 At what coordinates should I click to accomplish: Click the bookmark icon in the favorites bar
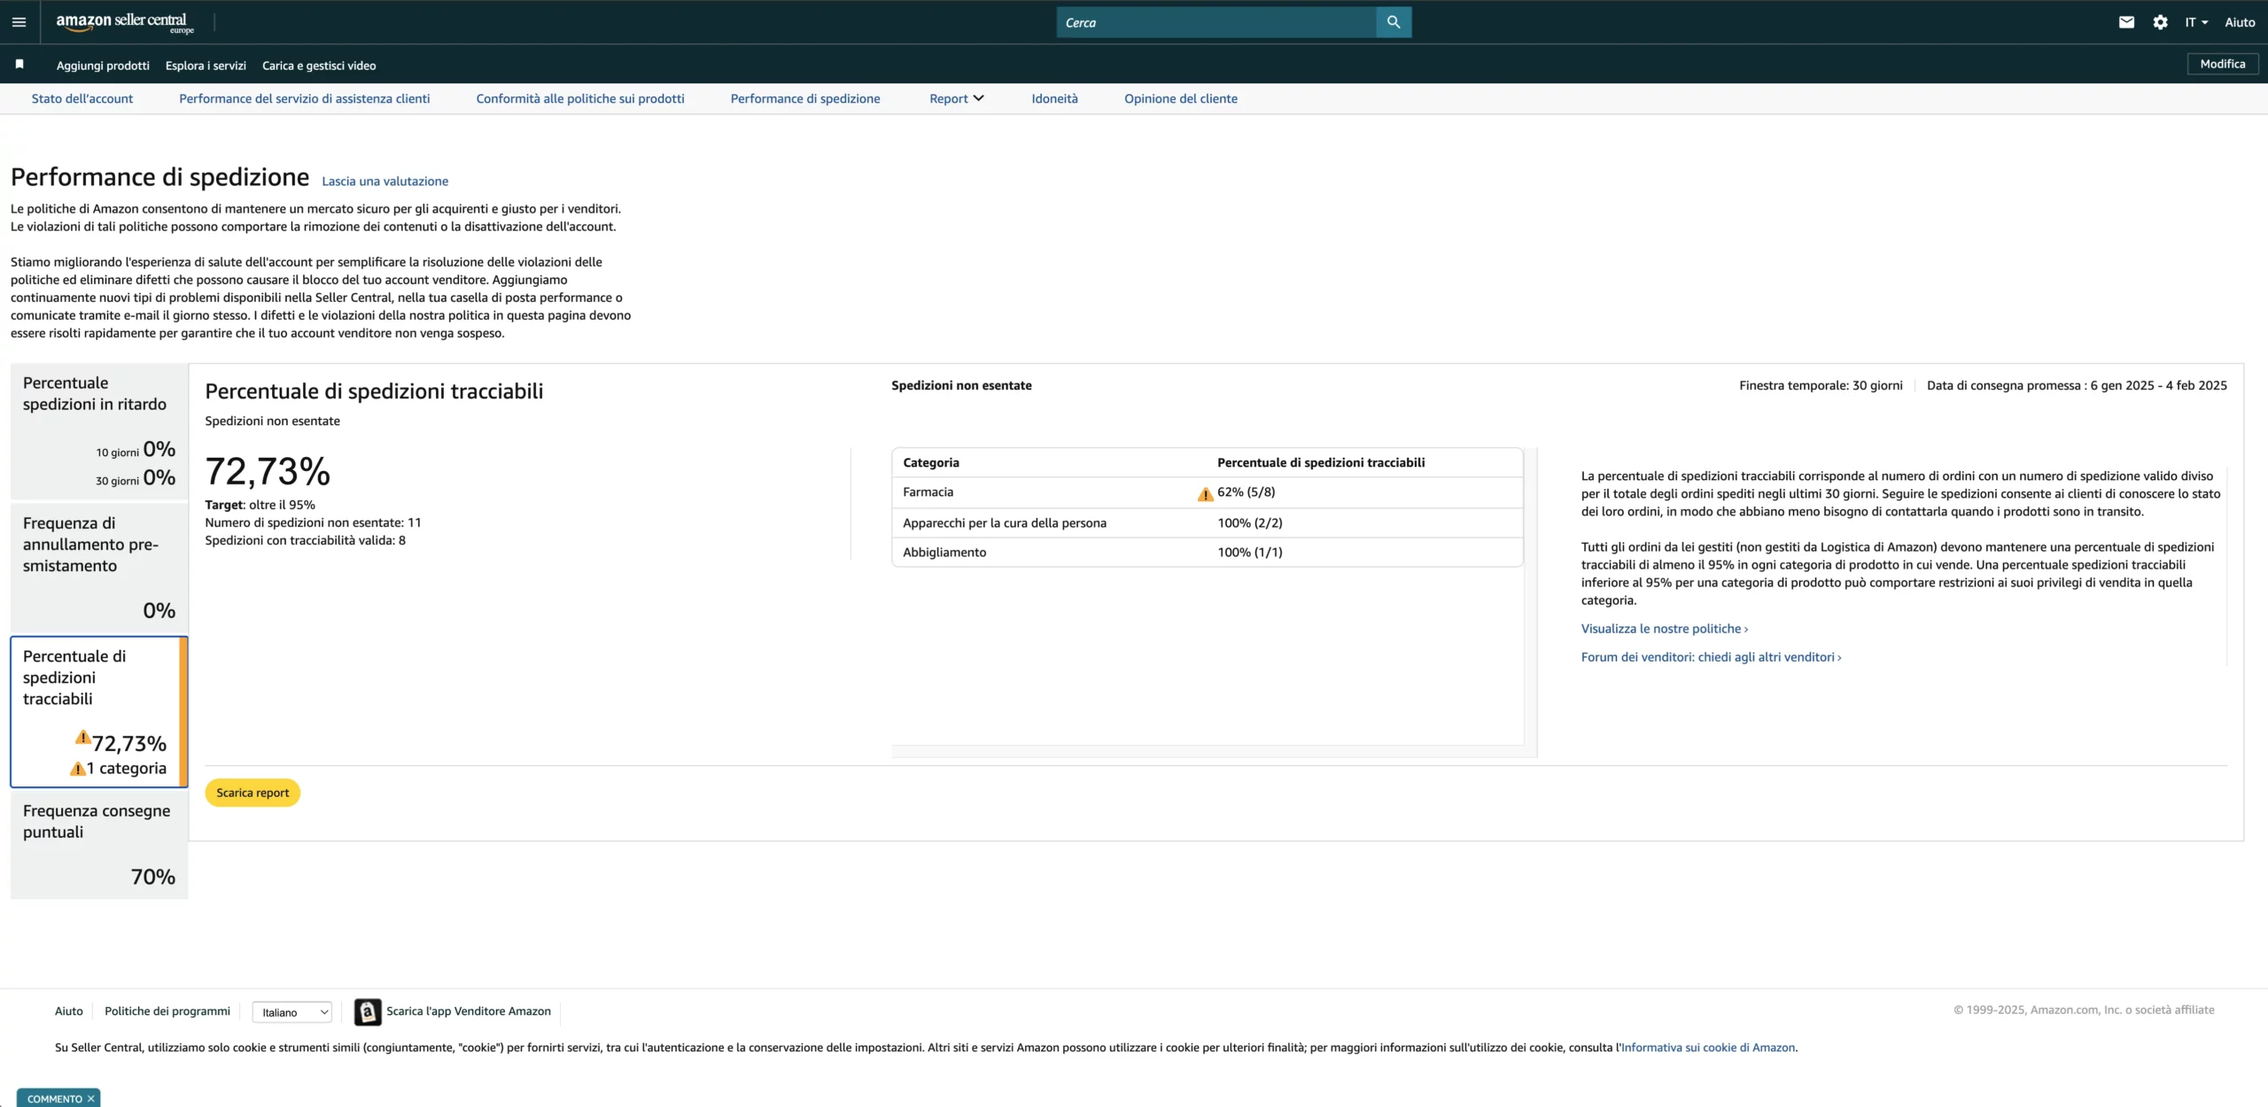coord(19,65)
